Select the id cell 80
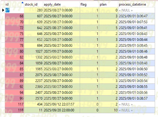This screenshot has width=158, height=117. 14,51
